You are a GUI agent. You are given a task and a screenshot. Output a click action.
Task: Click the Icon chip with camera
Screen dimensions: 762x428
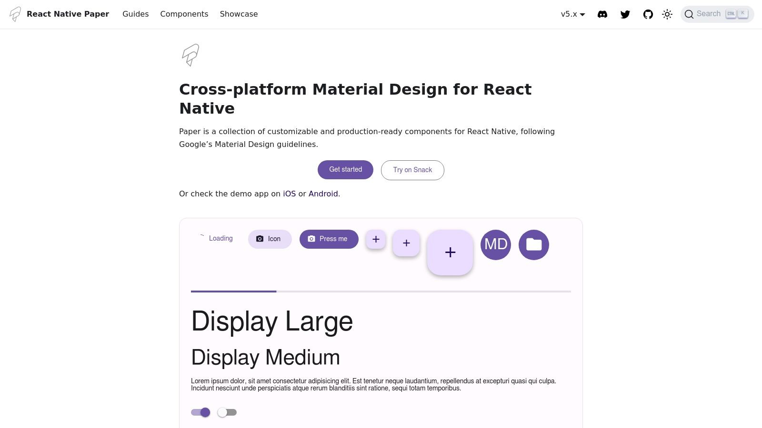[x=270, y=239]
